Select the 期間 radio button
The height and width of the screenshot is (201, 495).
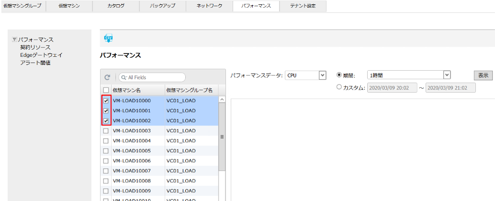click(x=339, y=75)
